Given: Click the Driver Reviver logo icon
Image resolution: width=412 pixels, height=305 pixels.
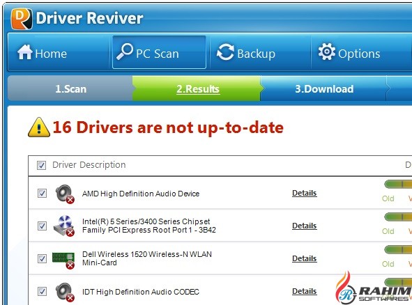Looking at the screenshot, I should [22, 18].
